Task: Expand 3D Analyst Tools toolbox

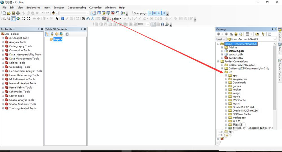Action: pos(3,38)
